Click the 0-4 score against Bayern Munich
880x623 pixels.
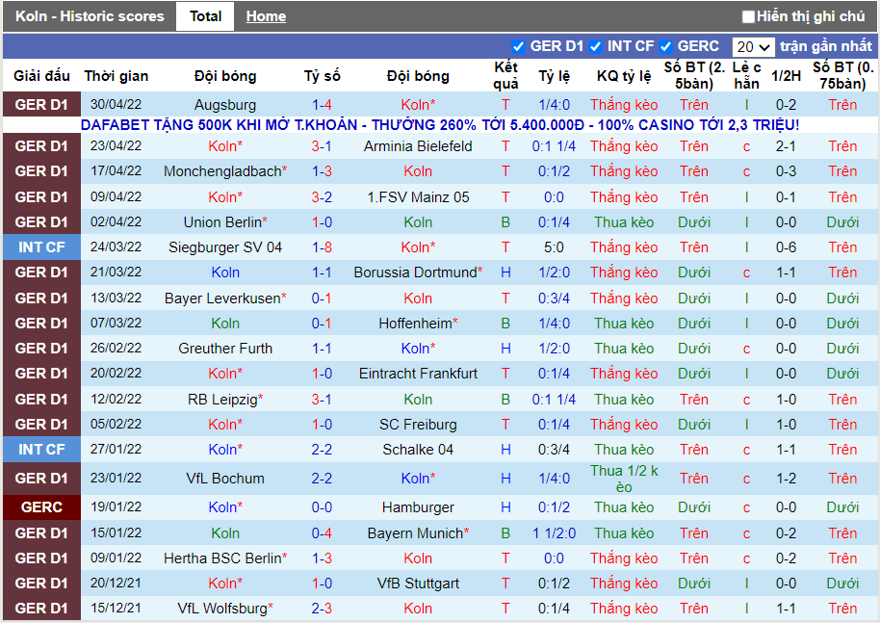click(322, 532)
